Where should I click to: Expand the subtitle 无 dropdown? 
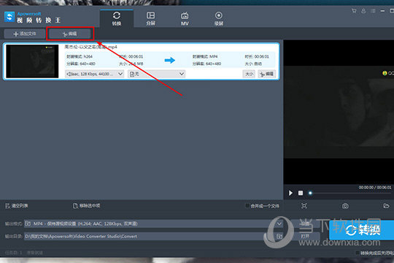pos(157,74)
